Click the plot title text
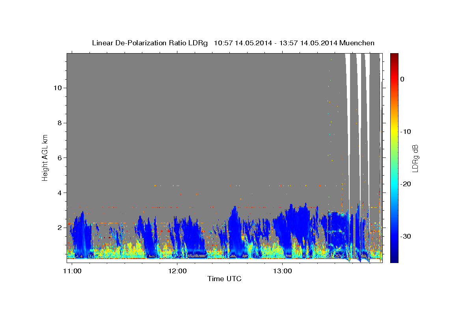 click(233, 43)
